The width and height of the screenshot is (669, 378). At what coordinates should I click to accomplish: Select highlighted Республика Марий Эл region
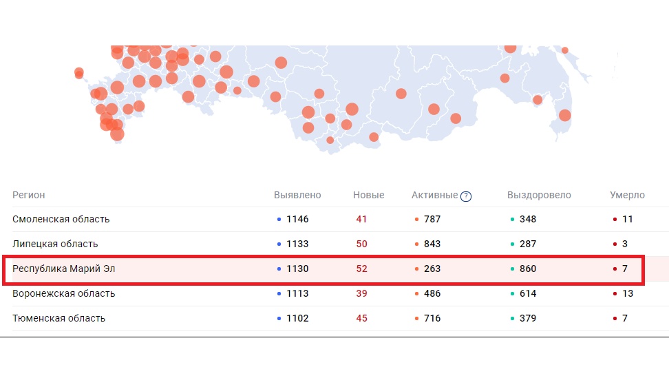(x=64, y=269)
